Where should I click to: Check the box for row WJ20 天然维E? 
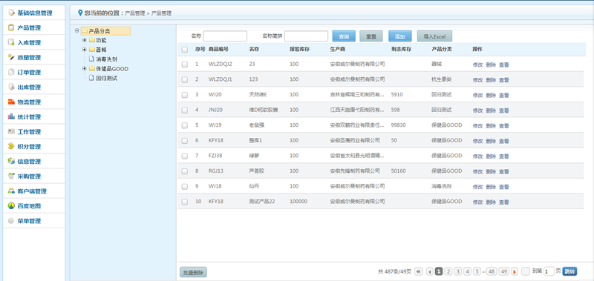pos(184,95)
